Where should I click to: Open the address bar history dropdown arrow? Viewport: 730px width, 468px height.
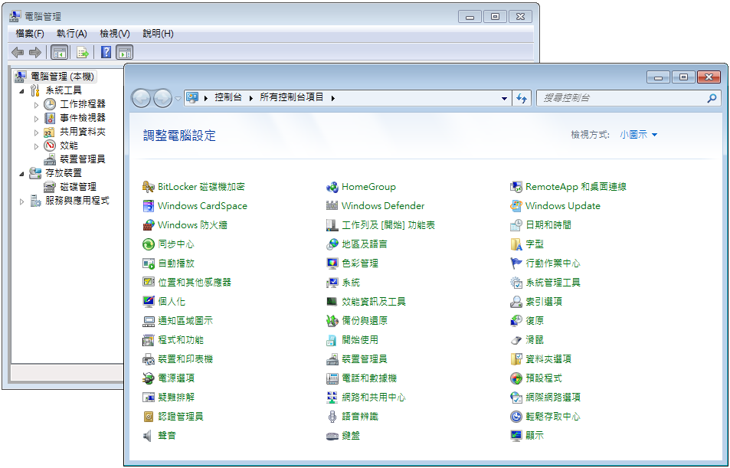coord(504,98)
